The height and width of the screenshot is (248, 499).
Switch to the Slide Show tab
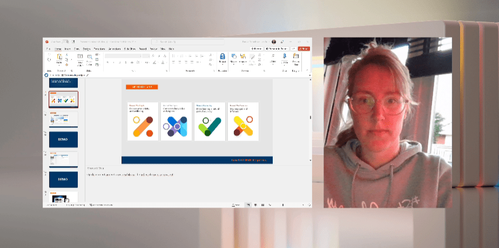click(x=130, y=49)
